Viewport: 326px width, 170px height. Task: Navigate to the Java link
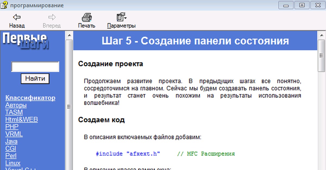11,141
